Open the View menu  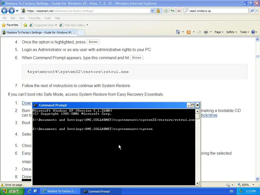coord(22,18)
